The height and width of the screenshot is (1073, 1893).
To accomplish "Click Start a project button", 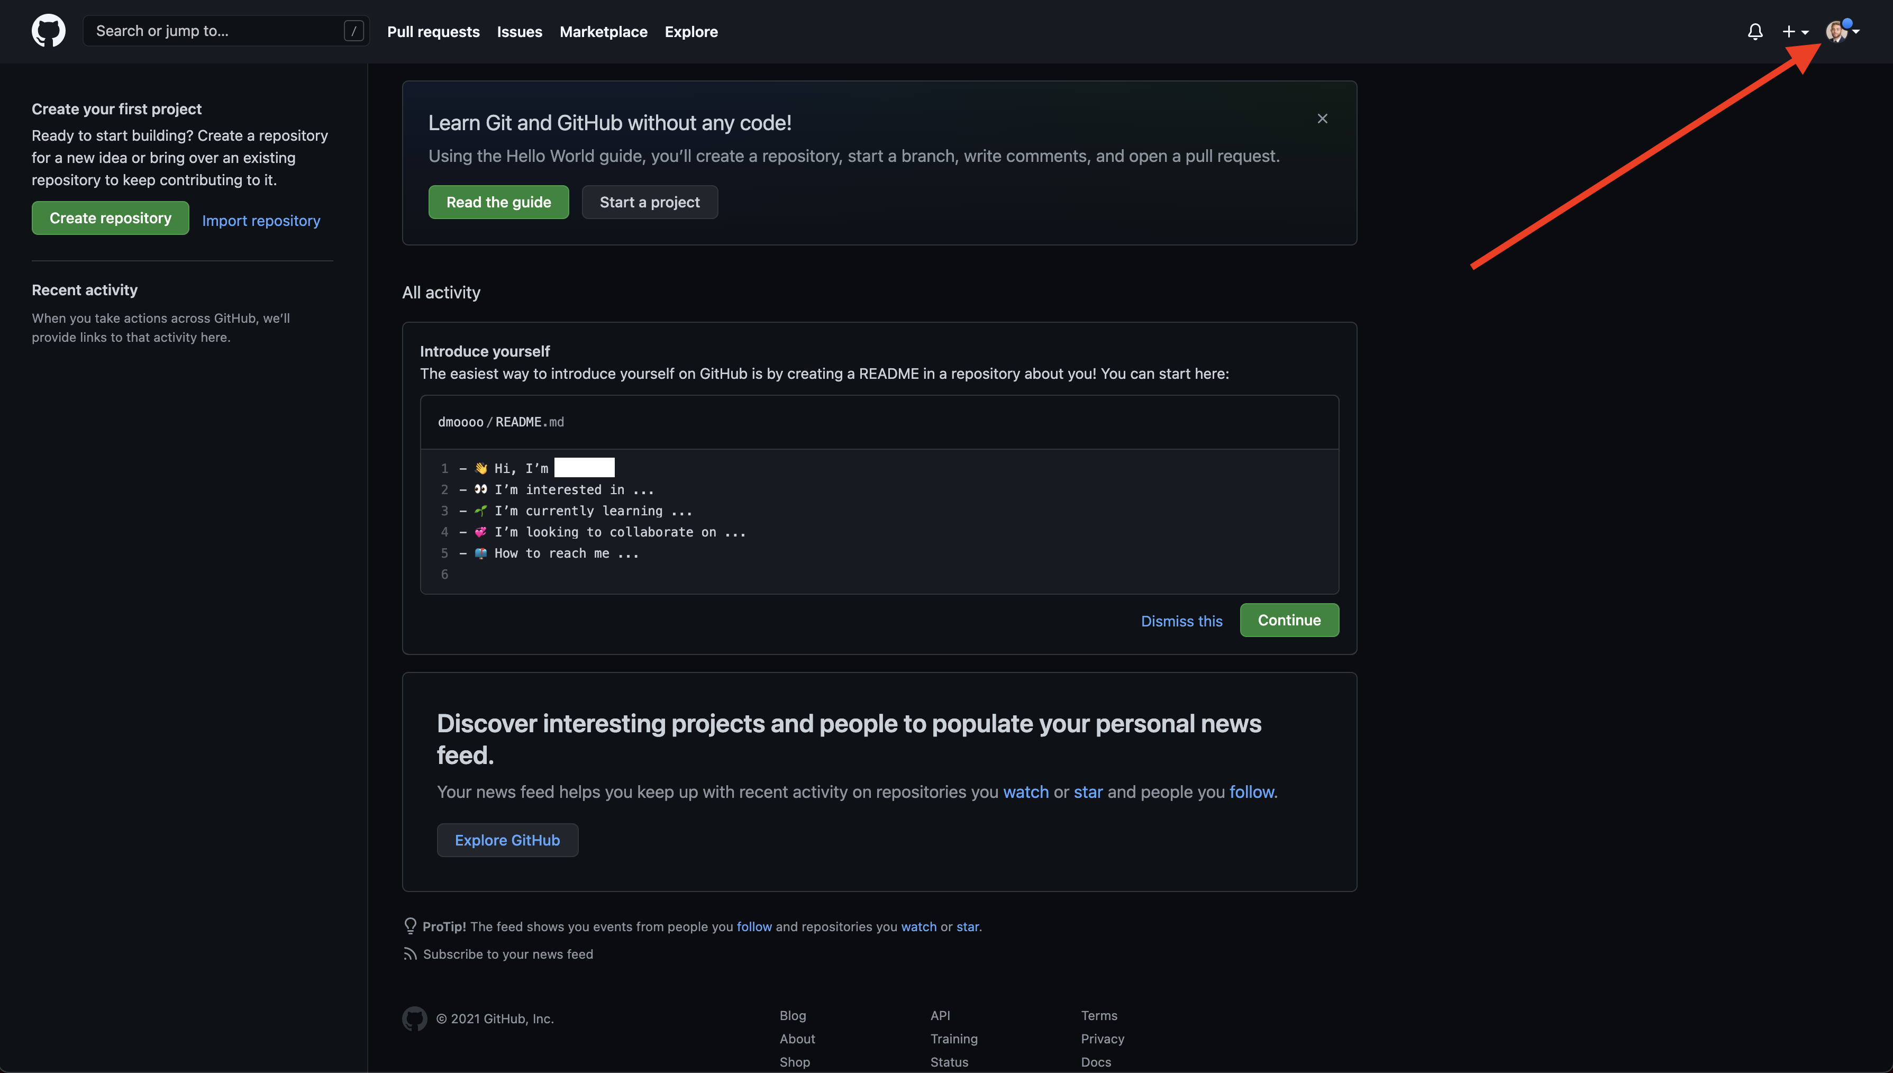I will [650, 202].
